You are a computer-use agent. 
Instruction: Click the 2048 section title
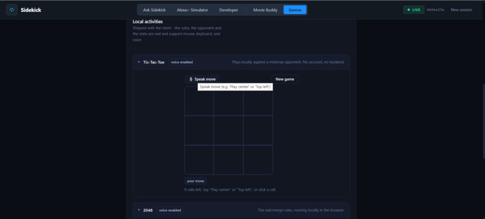click(148, 210)
